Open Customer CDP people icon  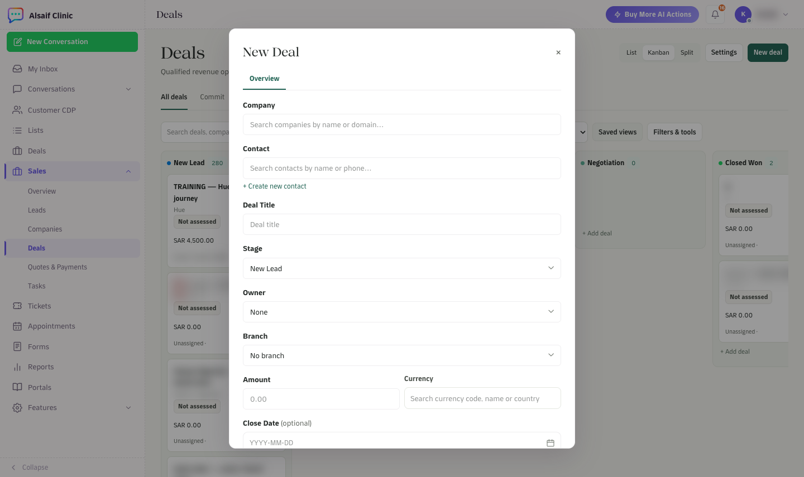(17, 110)
